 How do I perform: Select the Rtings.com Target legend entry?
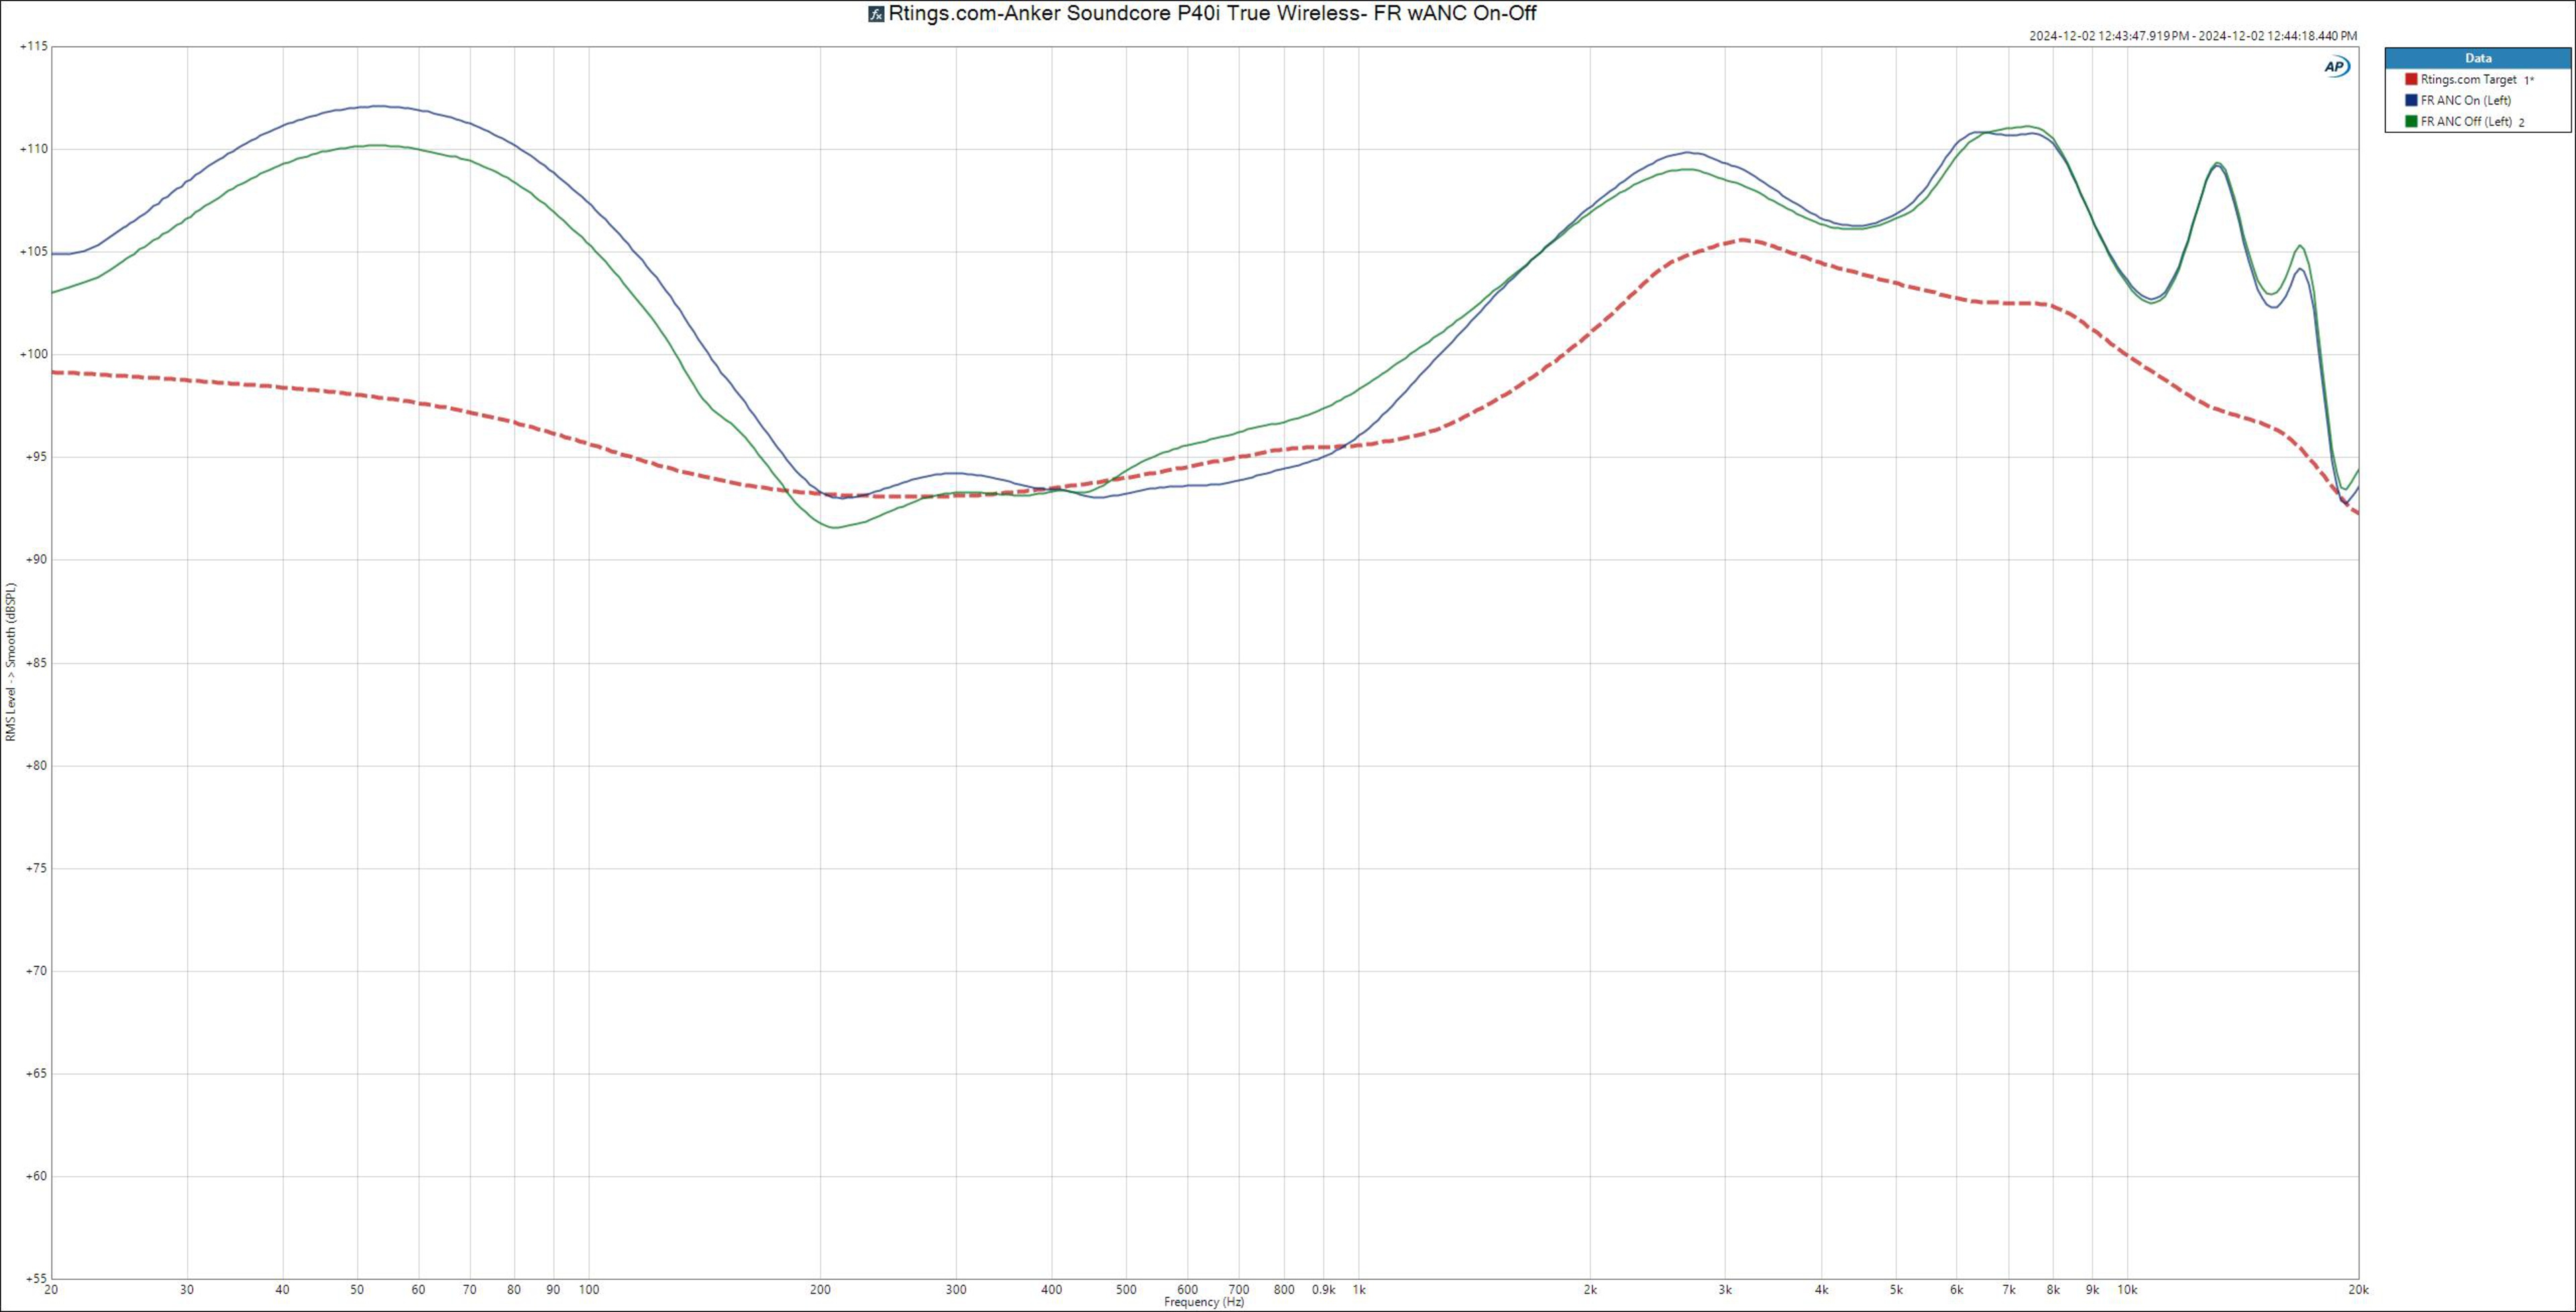[x=2468, y=79]
